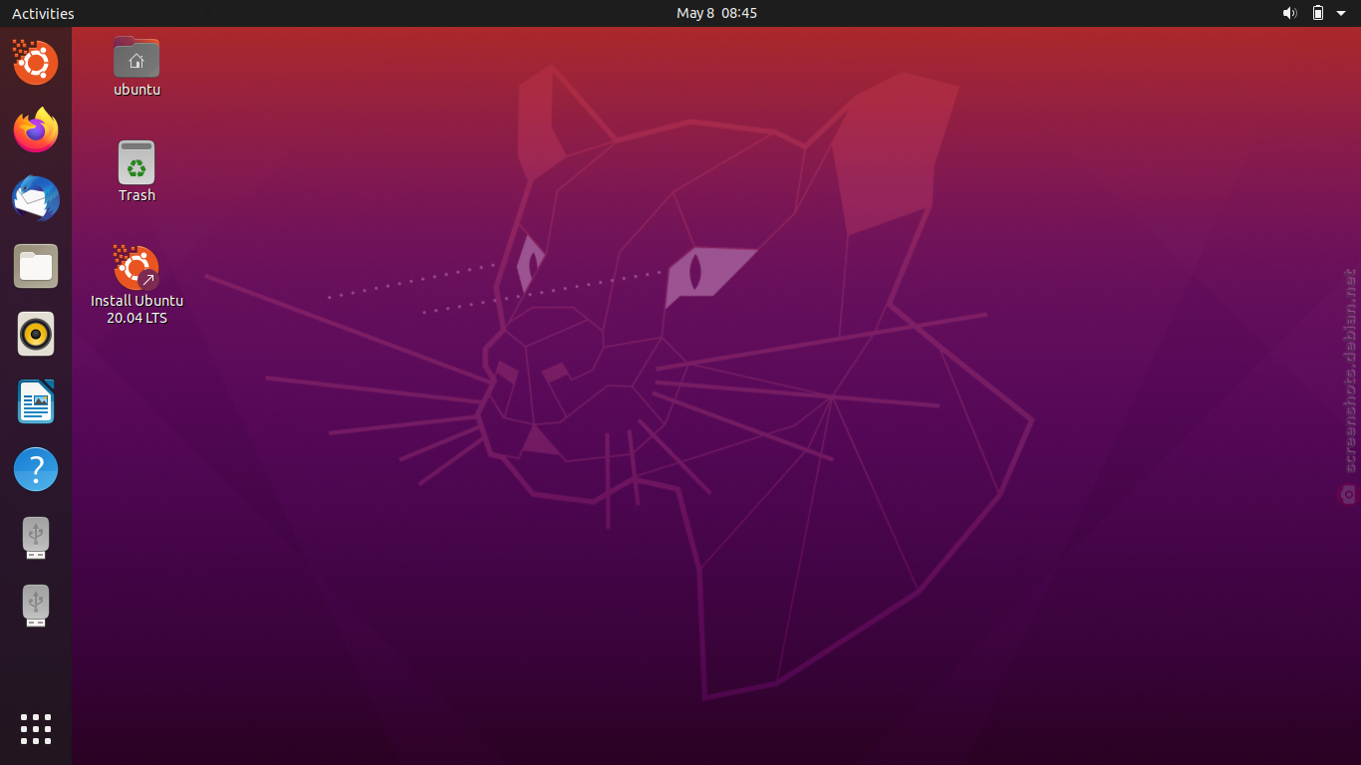Click the "Trash" text label
This screenshot has height=765, width=1361.
pos(136,195)
